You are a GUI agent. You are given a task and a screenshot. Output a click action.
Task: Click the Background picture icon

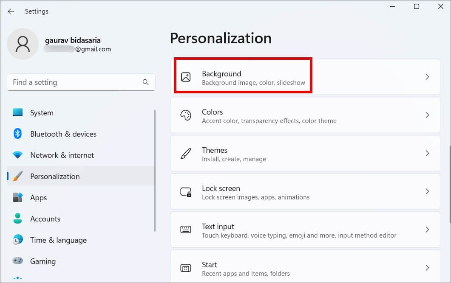(x=186, y=77)
